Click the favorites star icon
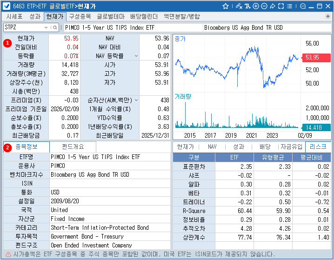 tap(226, 6)
